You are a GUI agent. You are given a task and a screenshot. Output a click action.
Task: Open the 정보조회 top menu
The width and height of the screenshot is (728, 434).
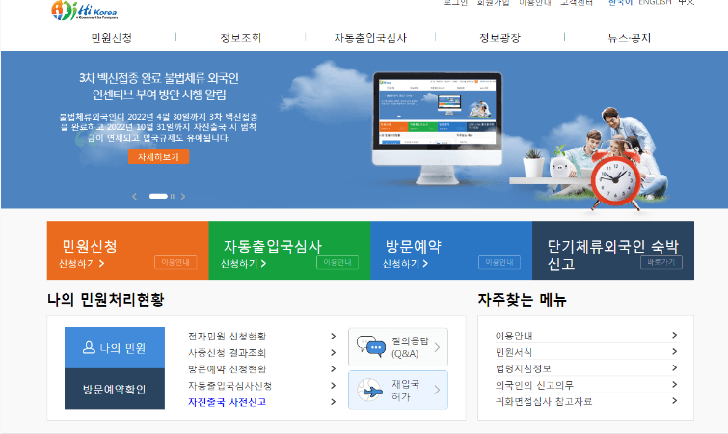pos(241,38)
